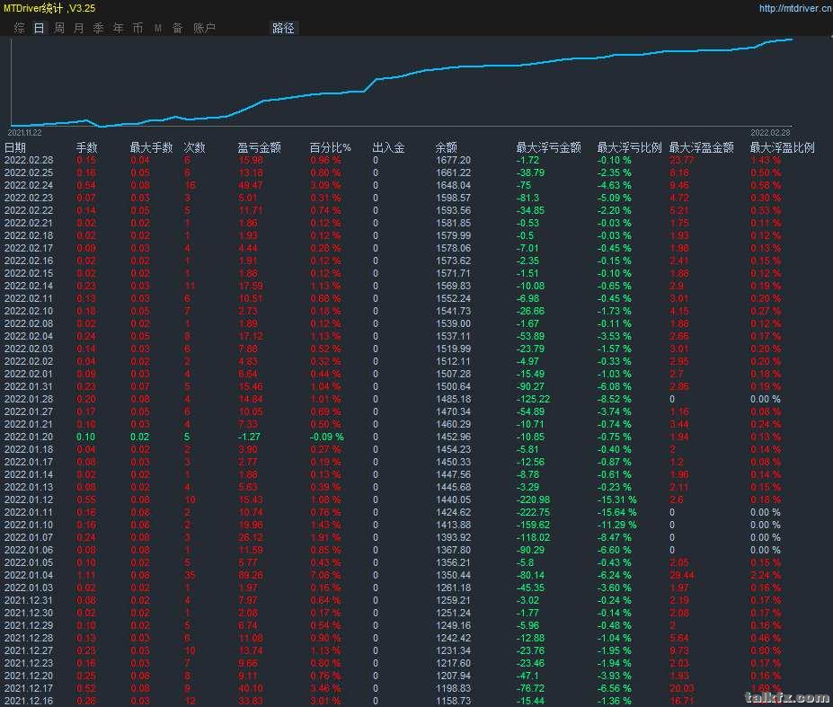Click the -0.09 % percentage cell

[x=327, y=437]
